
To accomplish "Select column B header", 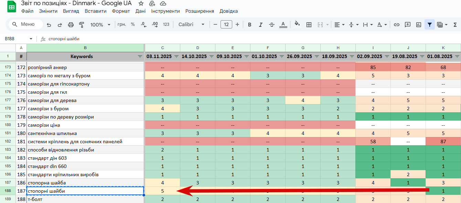I will [85, 48].
